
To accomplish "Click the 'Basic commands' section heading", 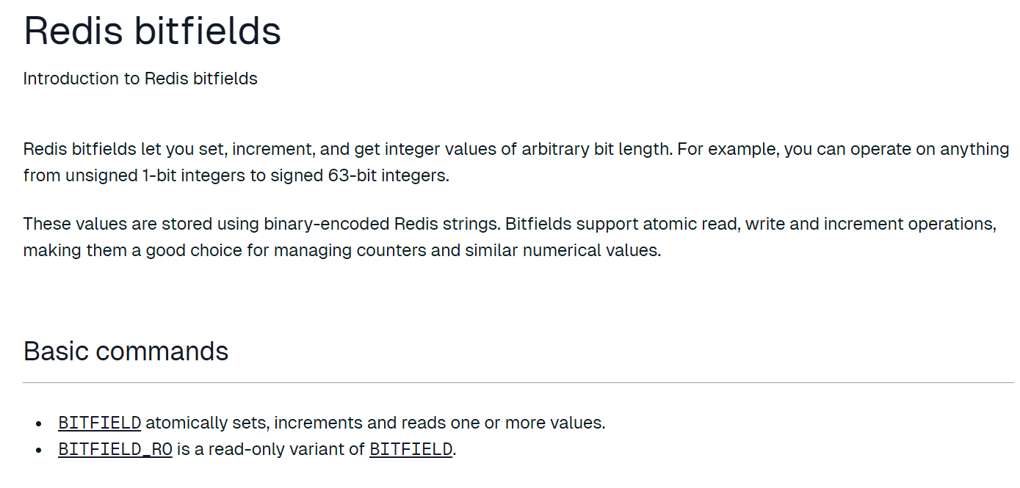I will point(126,352).
